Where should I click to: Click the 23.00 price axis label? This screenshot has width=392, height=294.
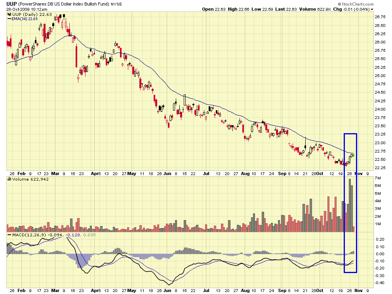(380, 143)
